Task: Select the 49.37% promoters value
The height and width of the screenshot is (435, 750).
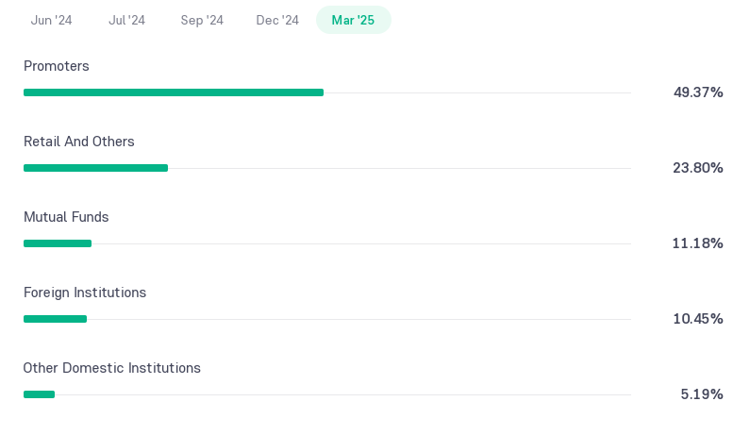Action: (698, 92)
